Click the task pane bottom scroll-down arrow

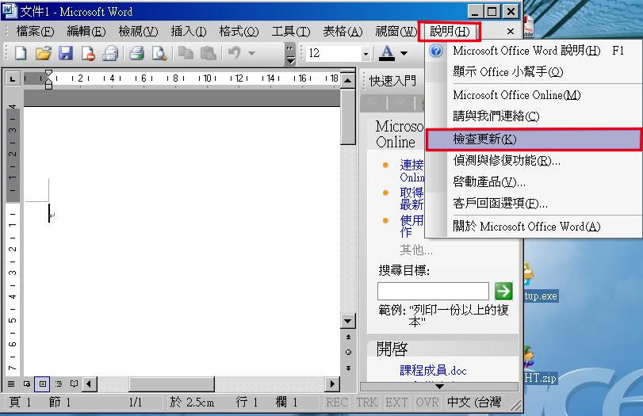439,386
